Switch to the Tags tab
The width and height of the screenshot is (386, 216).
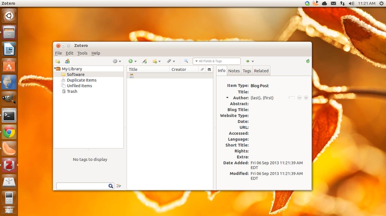click(x=247, y=71)
